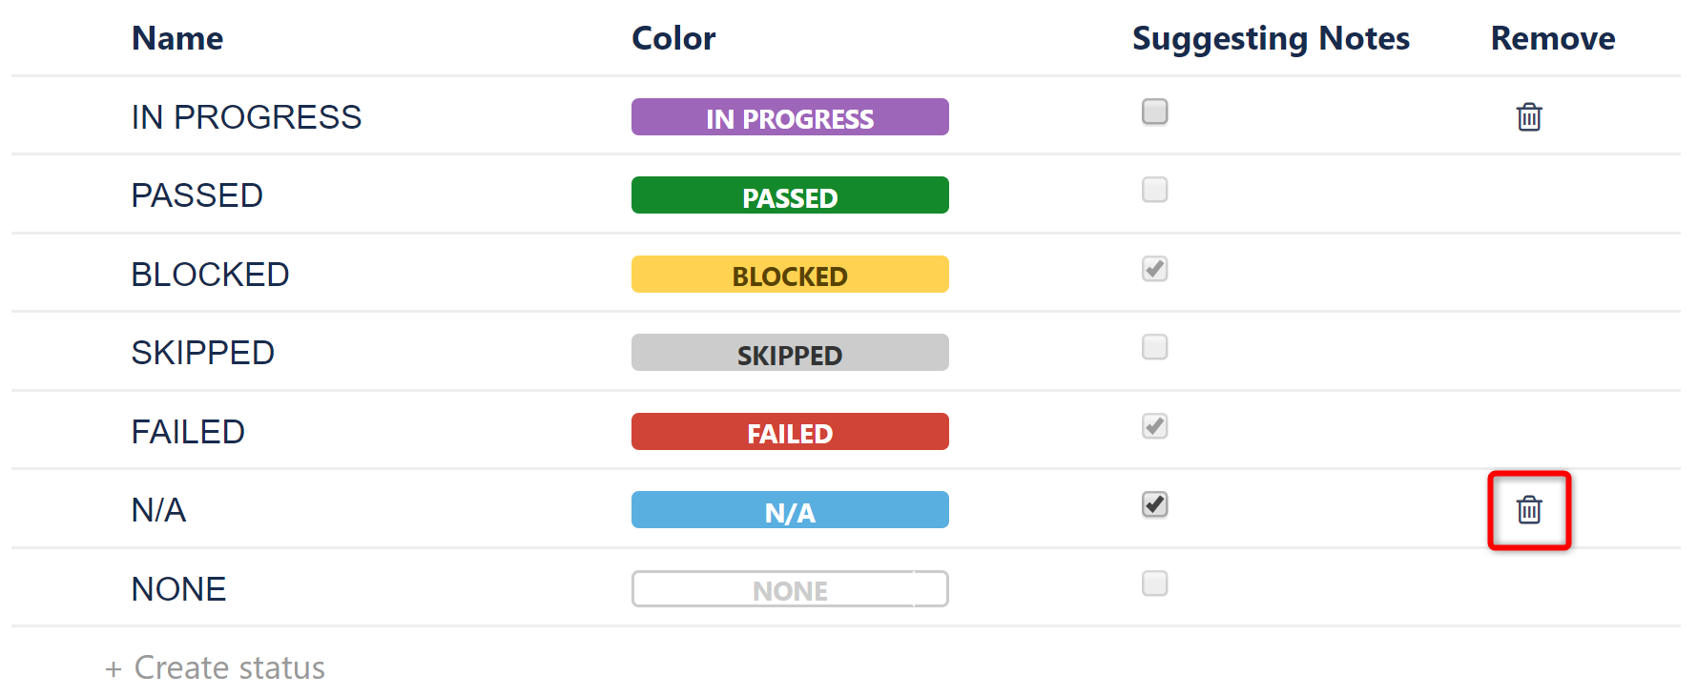Uncheck the Suggesting Notes box for N/A
This screenshot has width=1697, height=696.
1154,505
